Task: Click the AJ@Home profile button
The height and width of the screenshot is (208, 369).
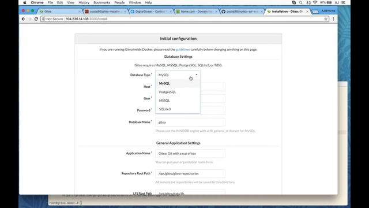Action: tap(328, 11)
